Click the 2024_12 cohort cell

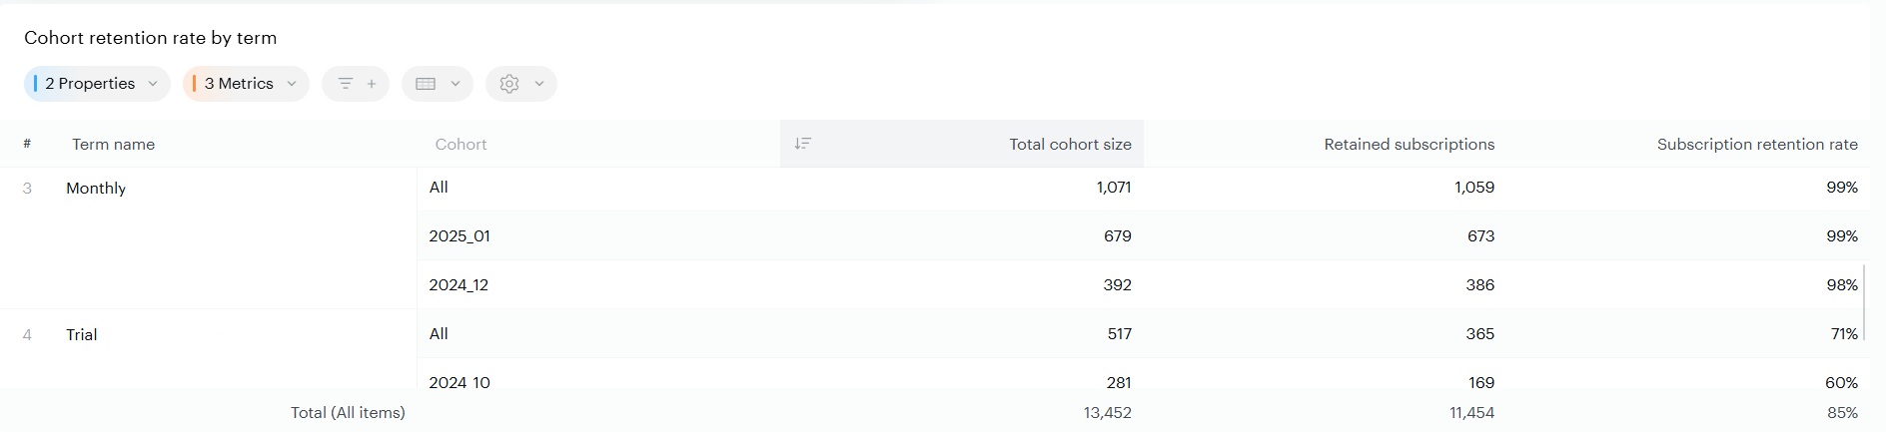coord(459,285)
